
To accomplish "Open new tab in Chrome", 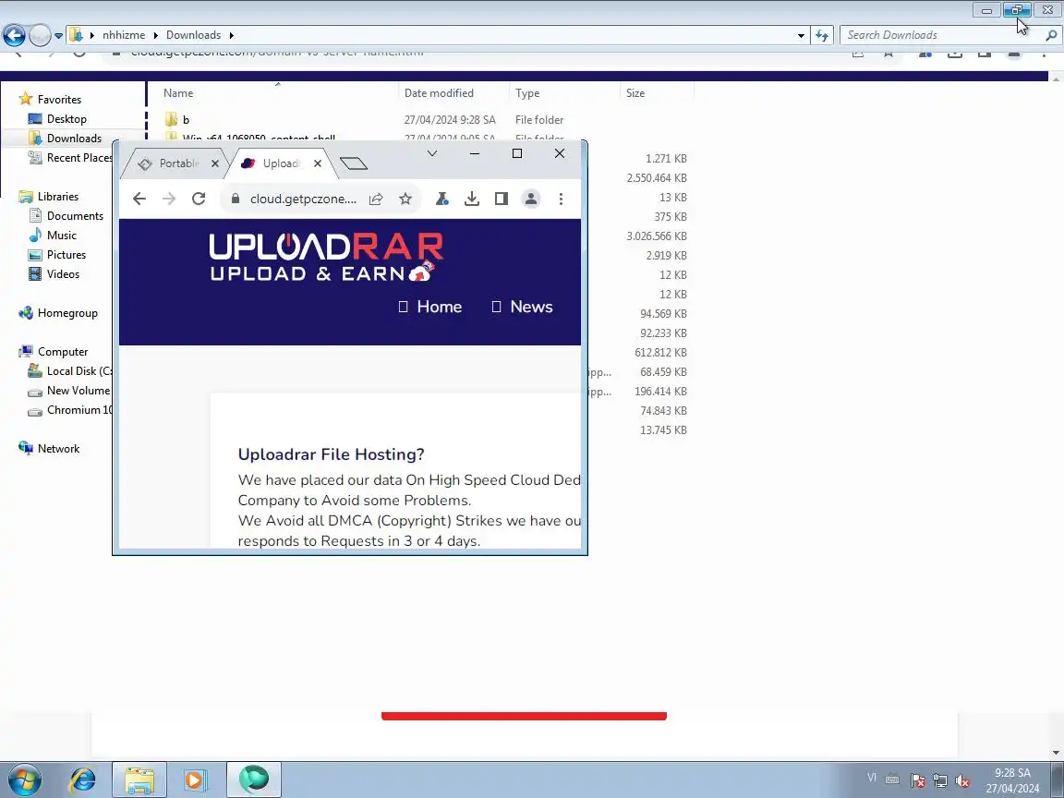I will point(354,163).
